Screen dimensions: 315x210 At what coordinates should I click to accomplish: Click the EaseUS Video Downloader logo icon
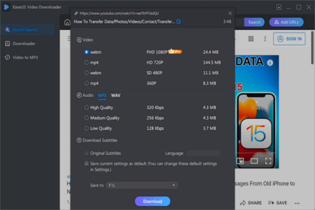coord(7,7)
